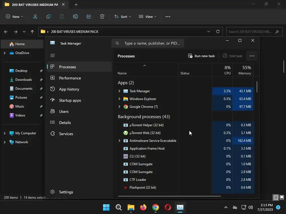Click the Windows Start button
Viewport: 286px width, 214px height.
tap(106, 207)
